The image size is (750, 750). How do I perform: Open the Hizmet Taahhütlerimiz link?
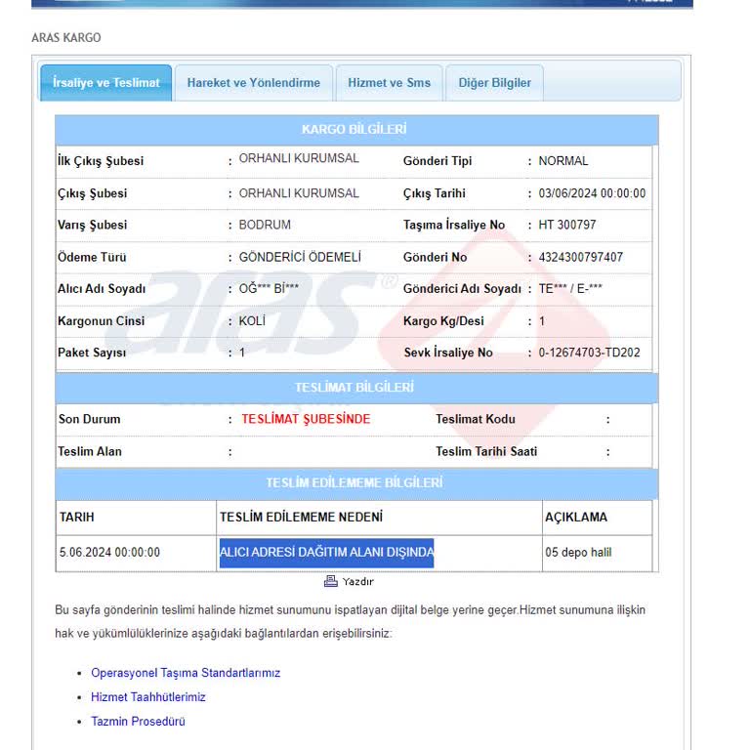point(148,697)
